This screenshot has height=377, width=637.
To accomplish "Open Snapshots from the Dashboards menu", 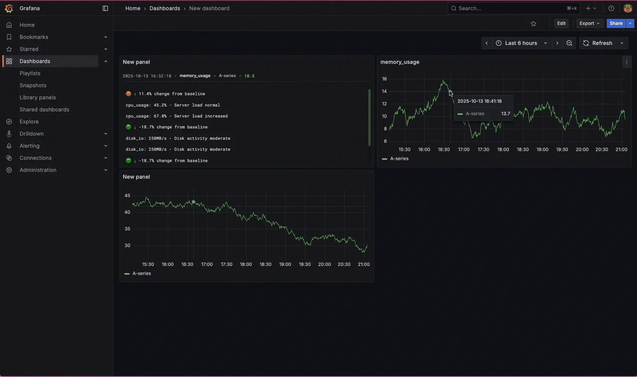I will [33, 85].
